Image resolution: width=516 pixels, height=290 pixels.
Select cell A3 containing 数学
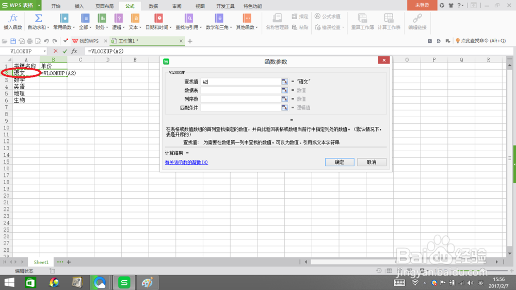[x=26, y=80]
